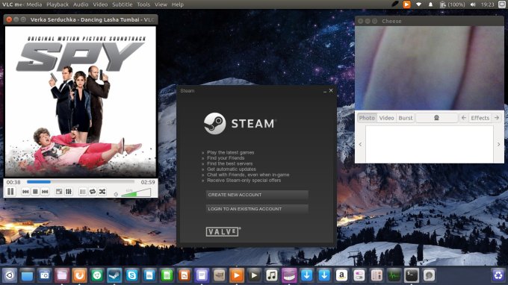Viewport: 508px width, 285px height.
Task: Switch to Steam from the dock
Action: click(114, 275)
